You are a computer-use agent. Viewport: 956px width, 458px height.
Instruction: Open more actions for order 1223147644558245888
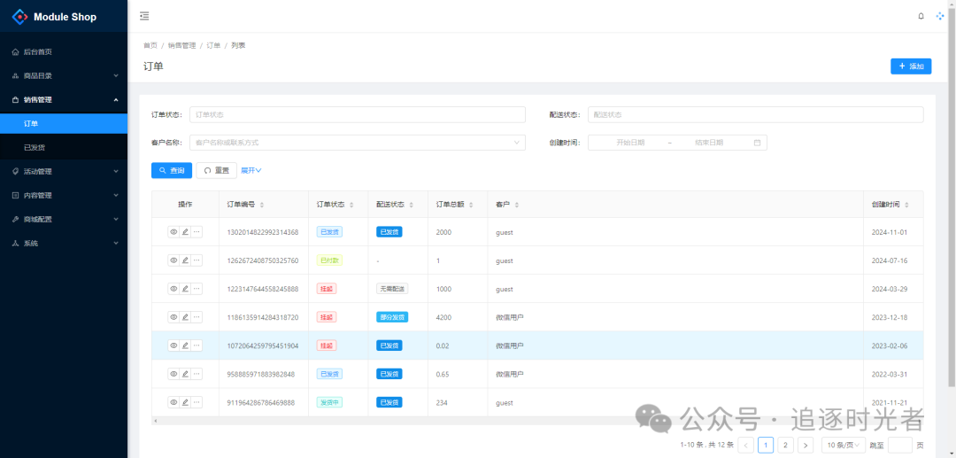click(x=197, y=289)
